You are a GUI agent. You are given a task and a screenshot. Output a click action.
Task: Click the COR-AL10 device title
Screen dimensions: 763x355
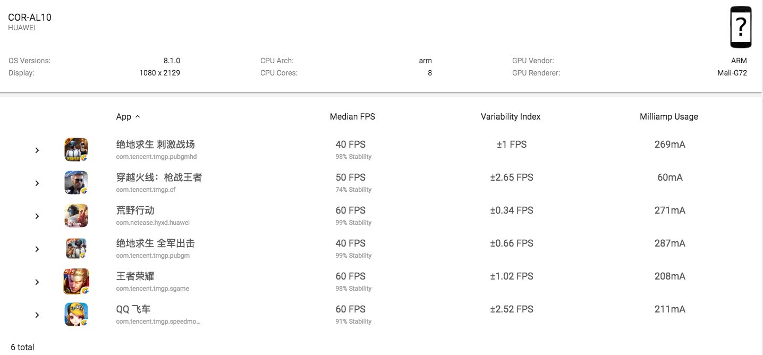click(30, 18)
